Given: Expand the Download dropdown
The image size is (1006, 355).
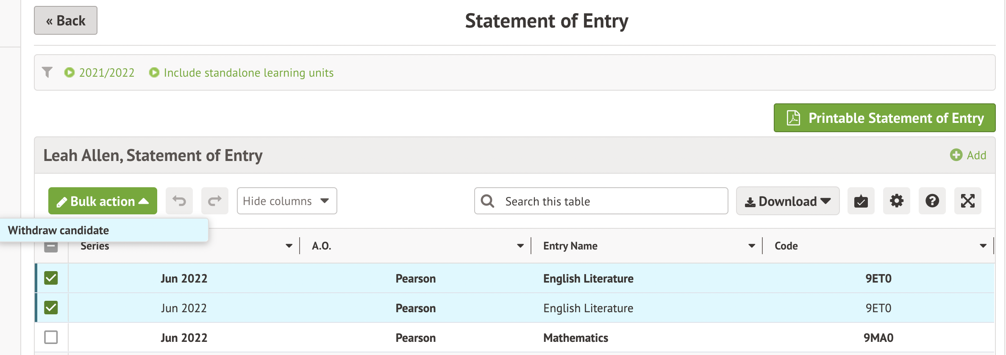Looking at the screenshot, I should (x=787, y=201).
